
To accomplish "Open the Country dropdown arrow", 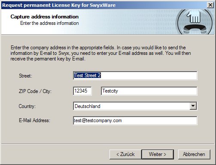I will point(193,106).
